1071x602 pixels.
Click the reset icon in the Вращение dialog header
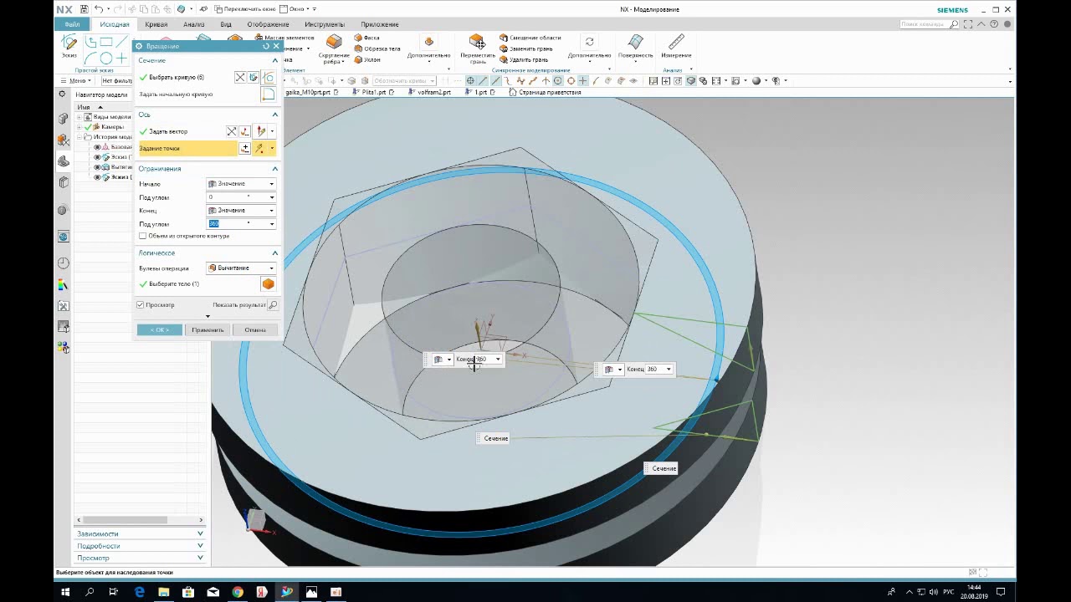click(266, 46)
